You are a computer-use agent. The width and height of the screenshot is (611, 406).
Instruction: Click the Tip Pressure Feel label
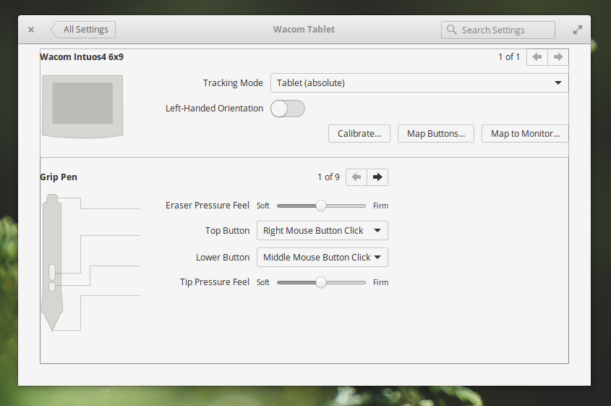(x=215, y=282)
